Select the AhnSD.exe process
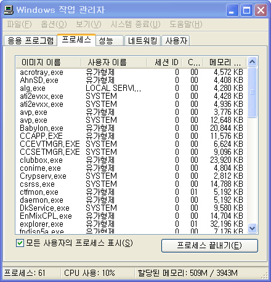This screenshot has height=282, width=271. (131, 80)
